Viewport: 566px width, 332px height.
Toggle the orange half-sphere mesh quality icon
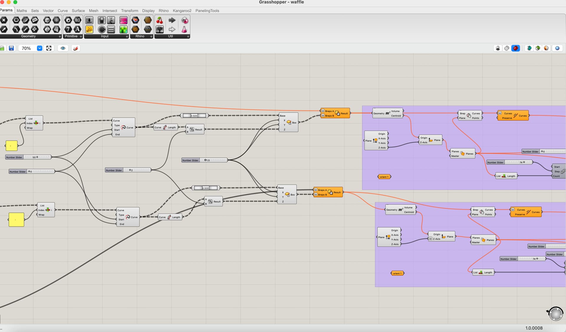(x=546, y=48)
